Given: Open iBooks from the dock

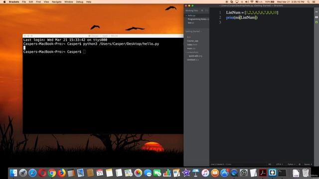Looking at the screenshot, I should 215,173.
